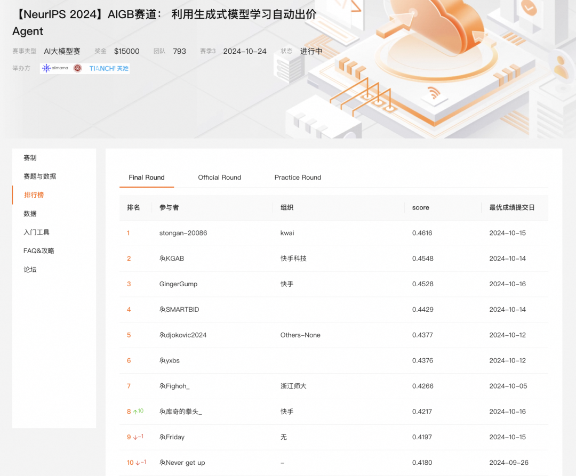Click the green up arrow at rank 8
Viewport: 576px width, 476px height.
click(135, 412)
